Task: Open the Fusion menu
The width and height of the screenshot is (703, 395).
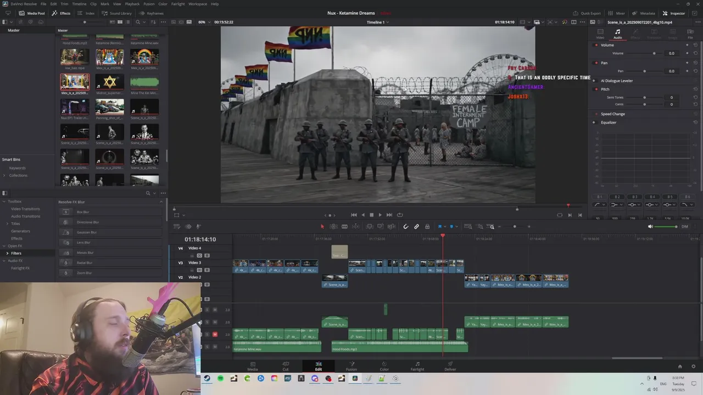Action: point(149,4)
